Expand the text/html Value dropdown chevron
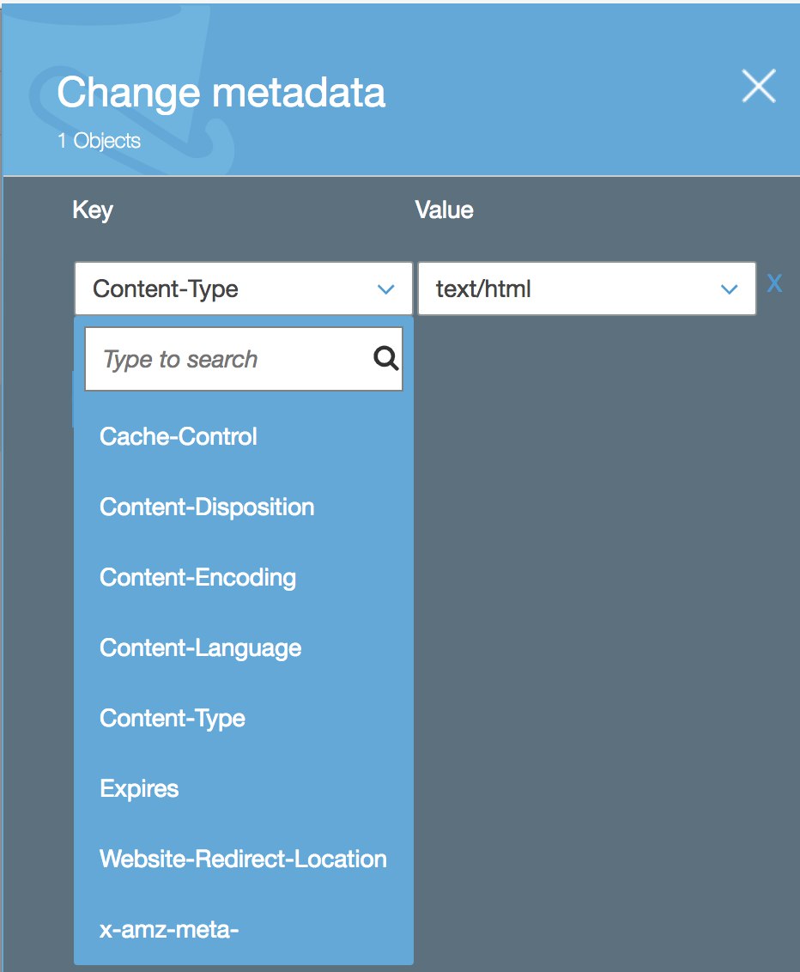800x972 pixels. (x=730, y=289)
